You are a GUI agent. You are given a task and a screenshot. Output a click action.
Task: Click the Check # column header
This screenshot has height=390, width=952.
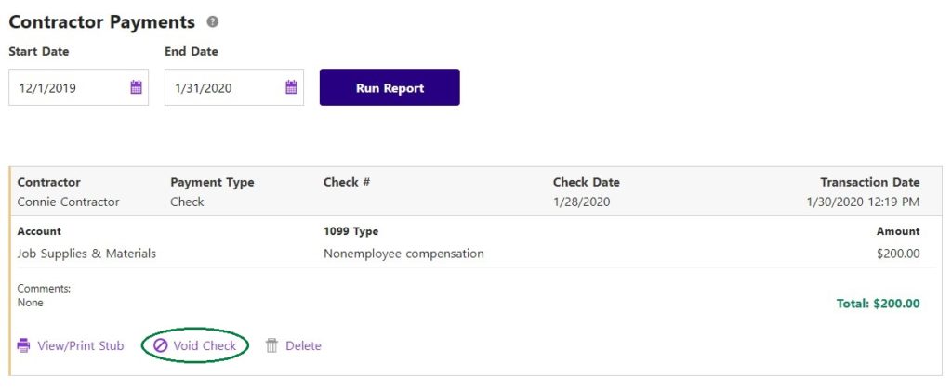click(347, 182)
